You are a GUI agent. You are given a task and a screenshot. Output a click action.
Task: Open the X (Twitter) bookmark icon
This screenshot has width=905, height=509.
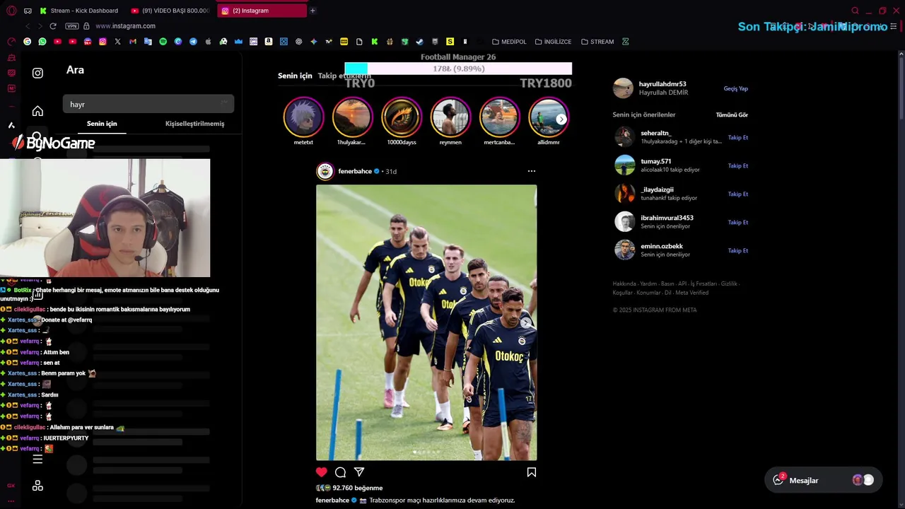(x=117, y=42)
